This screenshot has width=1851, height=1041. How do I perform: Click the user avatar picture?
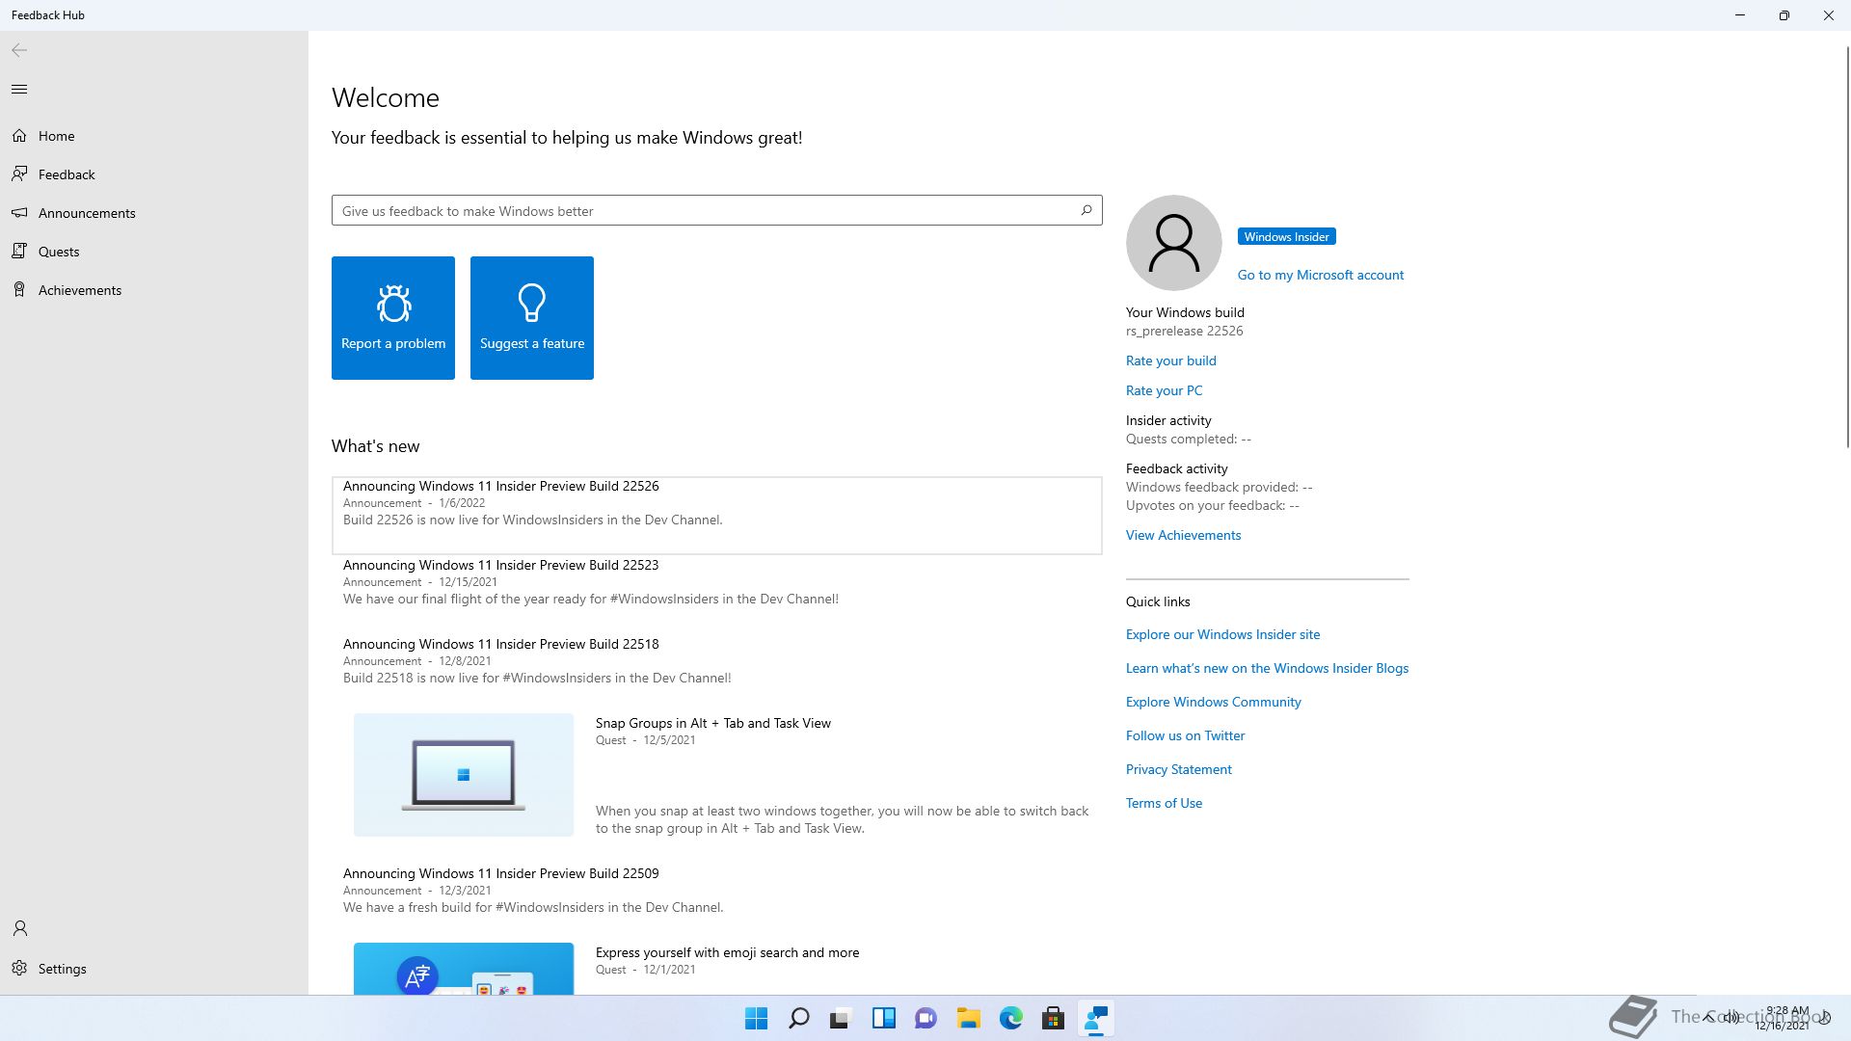(1173, 243)
